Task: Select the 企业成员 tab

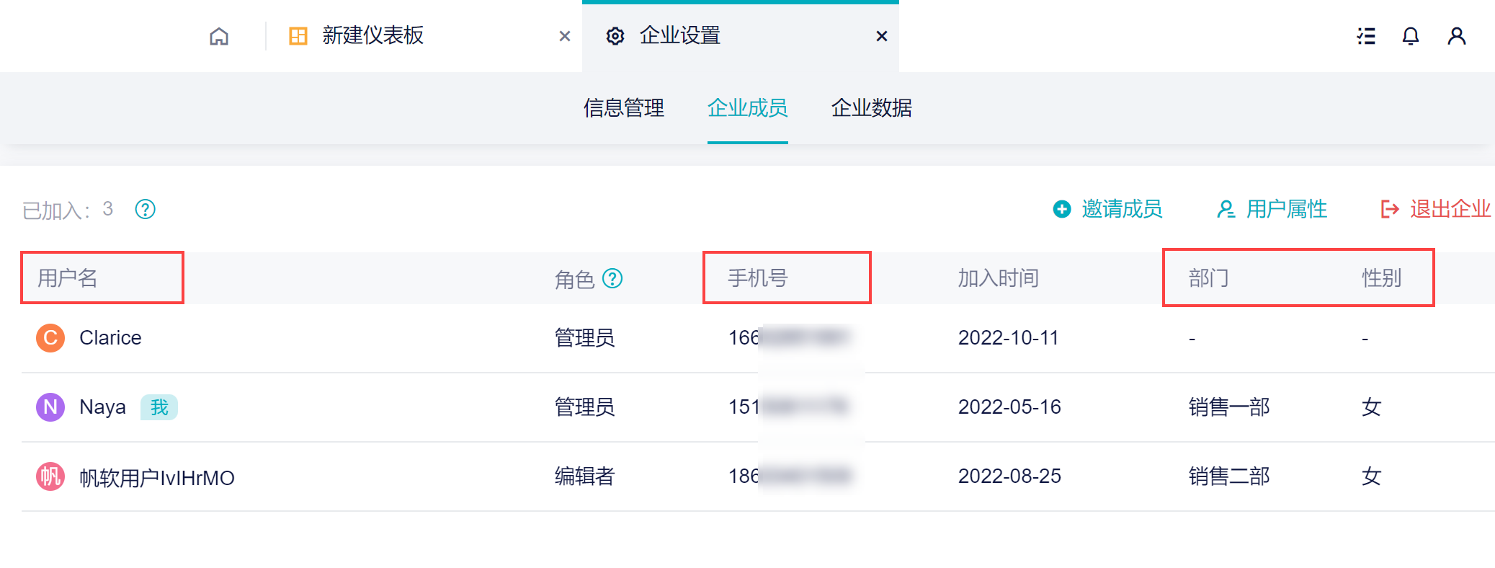Action: (747, 108)
